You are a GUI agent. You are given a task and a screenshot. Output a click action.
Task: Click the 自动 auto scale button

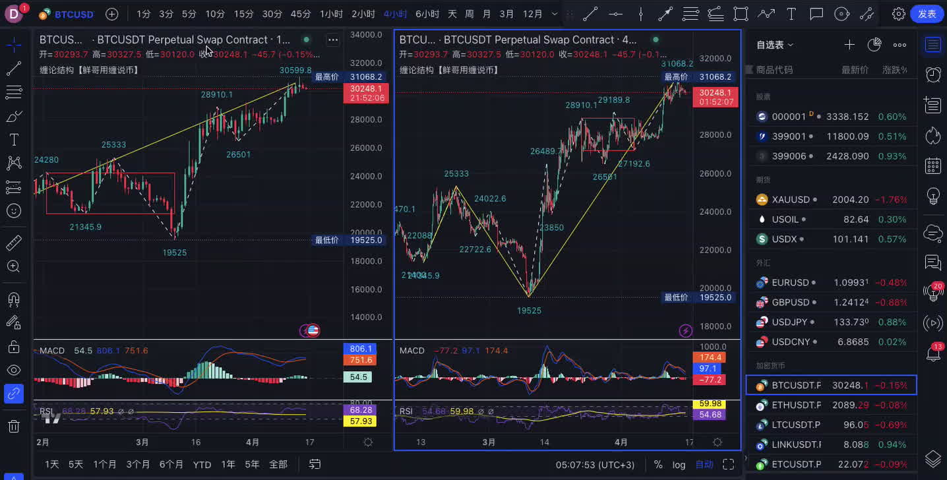(x=704, y=464)
